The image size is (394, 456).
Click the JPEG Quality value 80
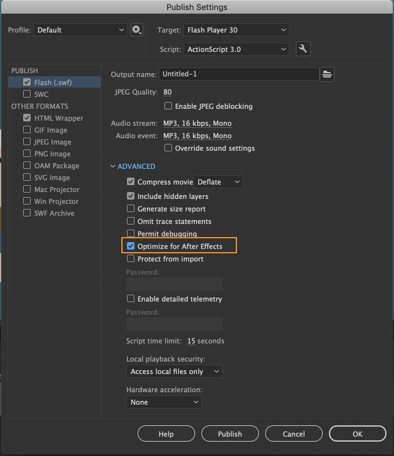168,93
